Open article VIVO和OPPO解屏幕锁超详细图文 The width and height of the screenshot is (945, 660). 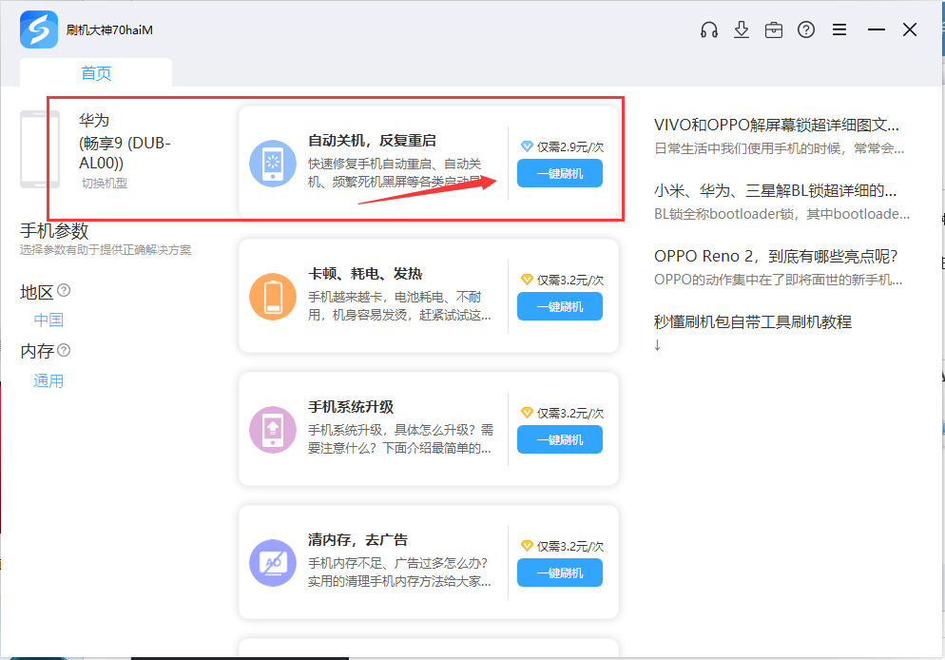(x=776, y=125)
